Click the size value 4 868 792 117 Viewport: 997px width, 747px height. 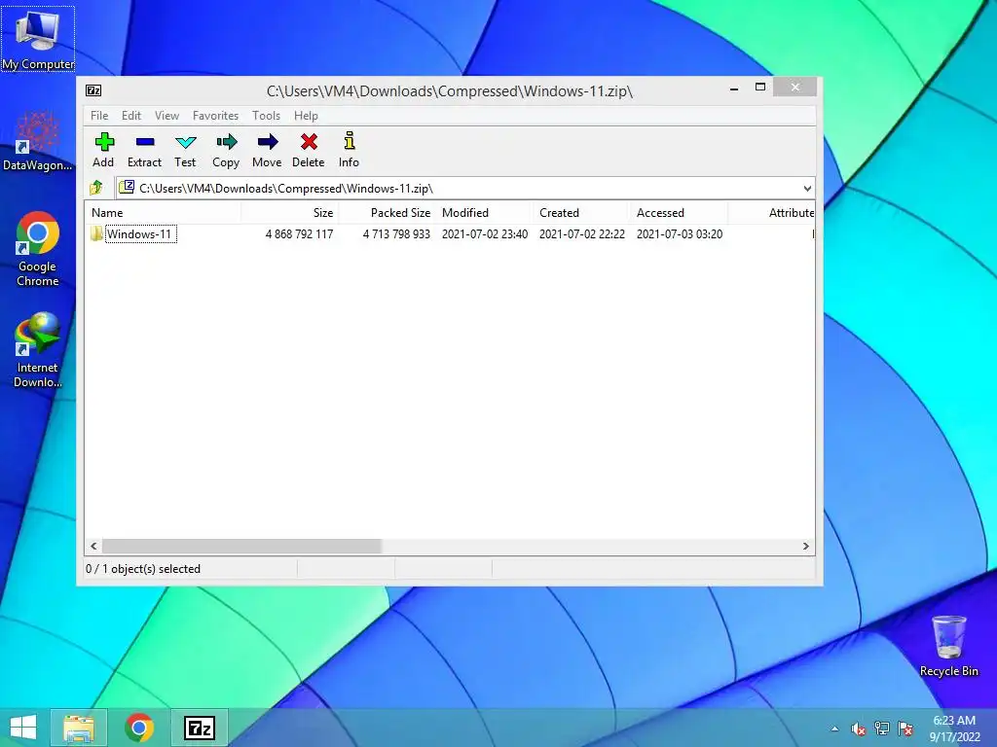pos(299,233)
